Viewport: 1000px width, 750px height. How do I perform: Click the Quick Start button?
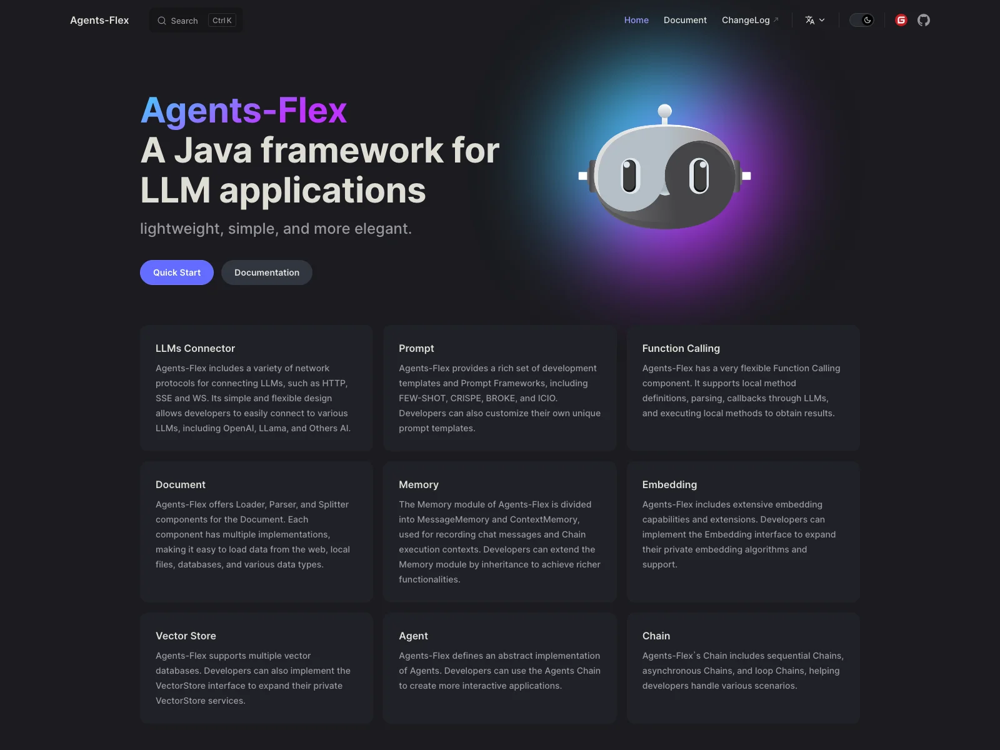tap(177, 272)
